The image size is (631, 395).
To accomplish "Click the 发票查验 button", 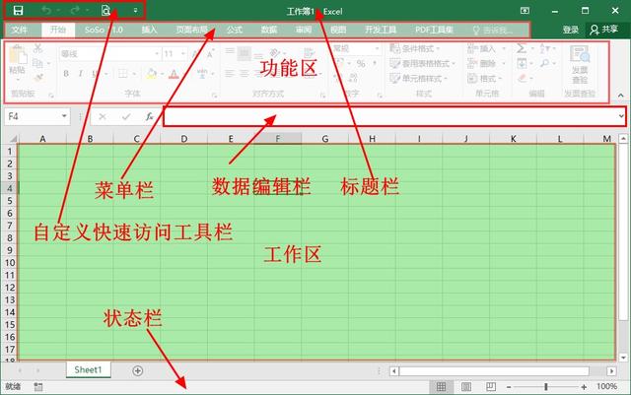I will 580,64.
